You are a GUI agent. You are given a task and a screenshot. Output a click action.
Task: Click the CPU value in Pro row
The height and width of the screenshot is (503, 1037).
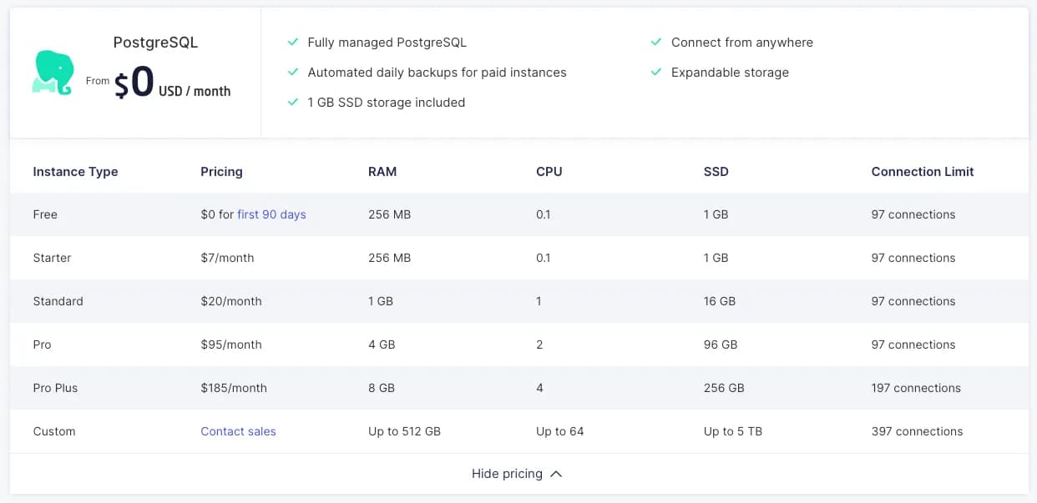tap(539, 345)
